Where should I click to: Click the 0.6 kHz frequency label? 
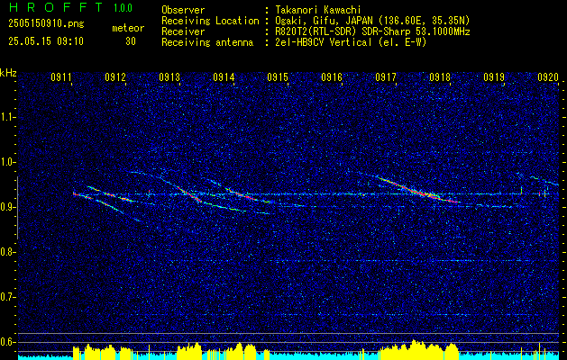(8, 342)
